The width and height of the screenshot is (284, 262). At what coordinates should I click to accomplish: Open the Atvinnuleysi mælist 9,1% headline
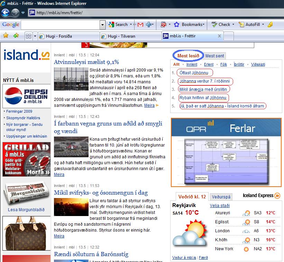point(86,62)
